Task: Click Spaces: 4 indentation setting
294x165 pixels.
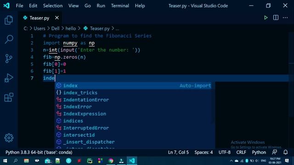Action: (x=204, y=152)
